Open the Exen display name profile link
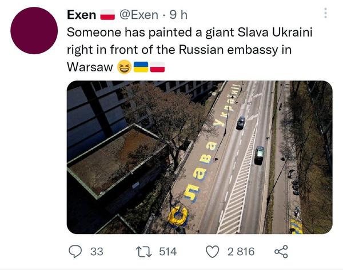The height and width of the screenshot is (270, 343). (81, 14)
